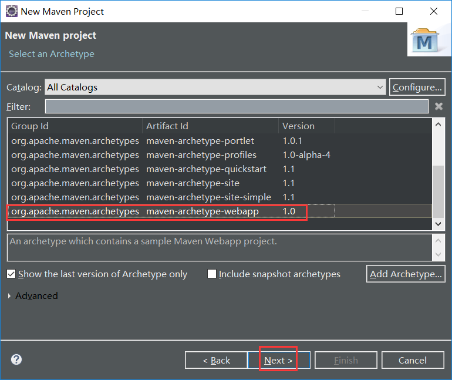Viewport: 452px width, 380px height.
Task: Click the Add Archetype... button
Action: pos(406,274)
